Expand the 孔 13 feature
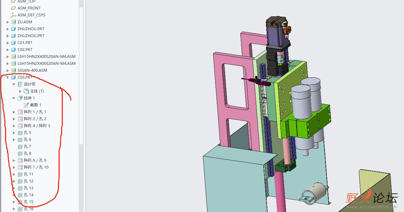 click(x=14, y=188)
